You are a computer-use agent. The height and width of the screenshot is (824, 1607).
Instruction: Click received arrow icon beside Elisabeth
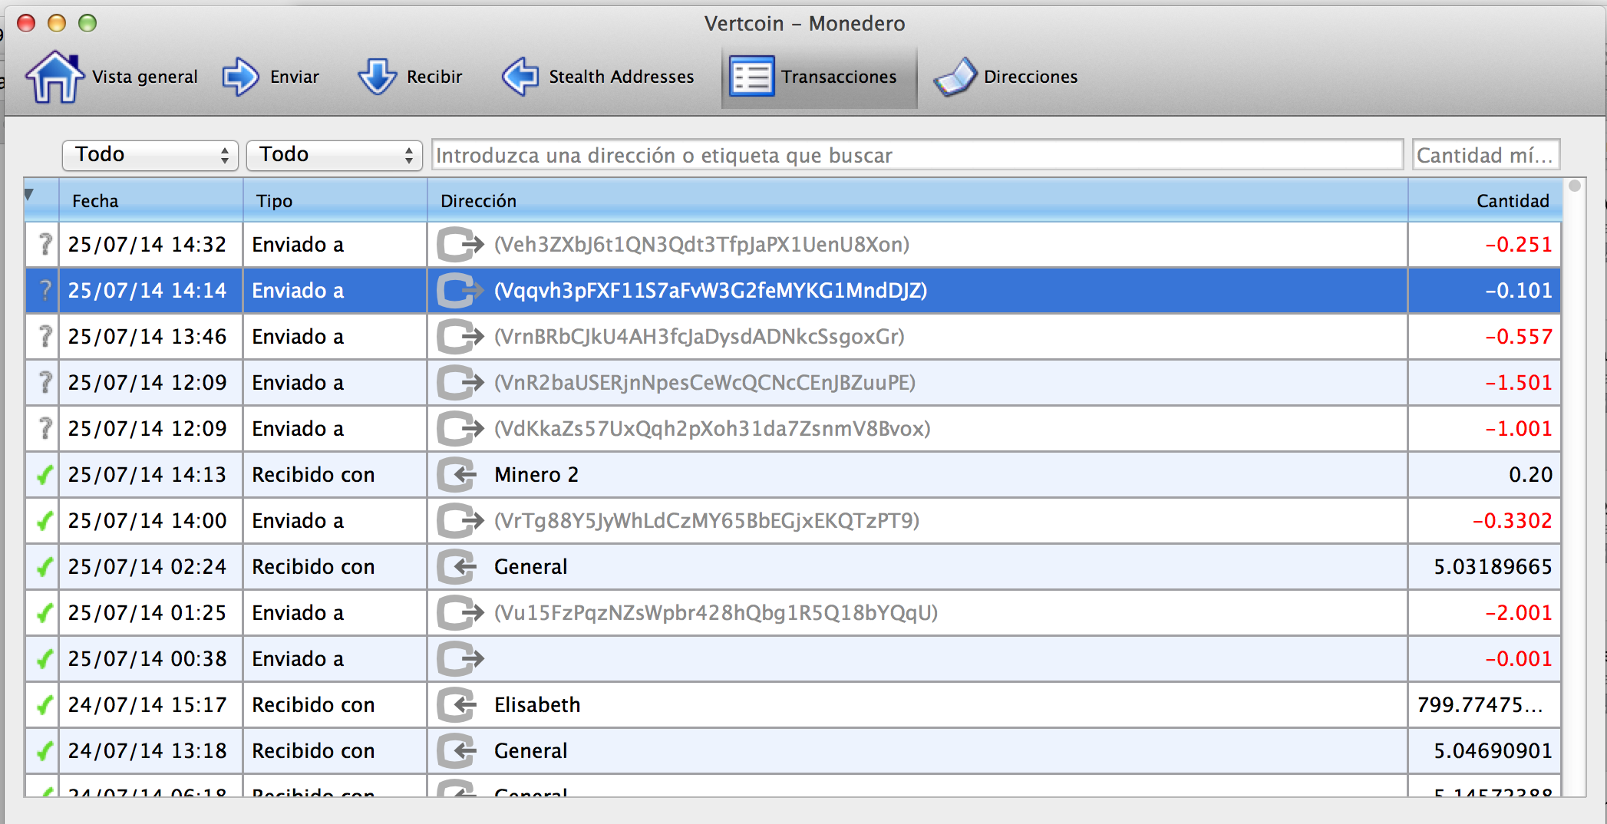457,705
